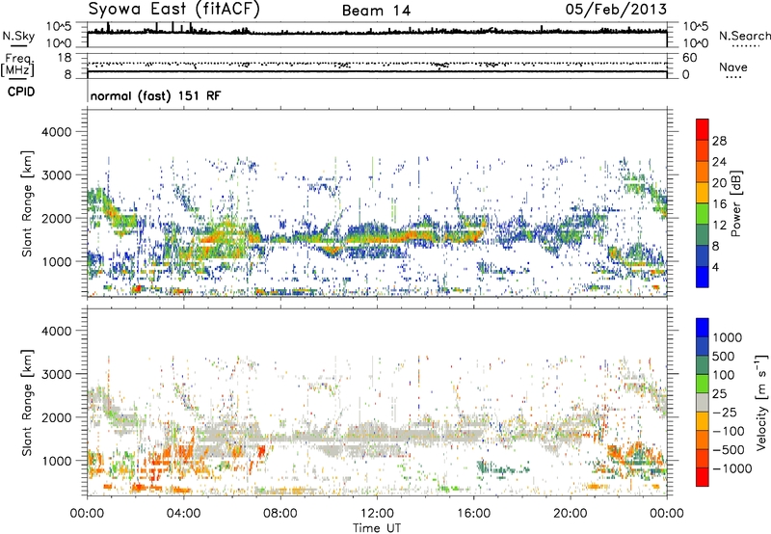Click the "500" label on the Velocity color bar
The width and height of the screenshot is (771, 534).
click(726, 356)
